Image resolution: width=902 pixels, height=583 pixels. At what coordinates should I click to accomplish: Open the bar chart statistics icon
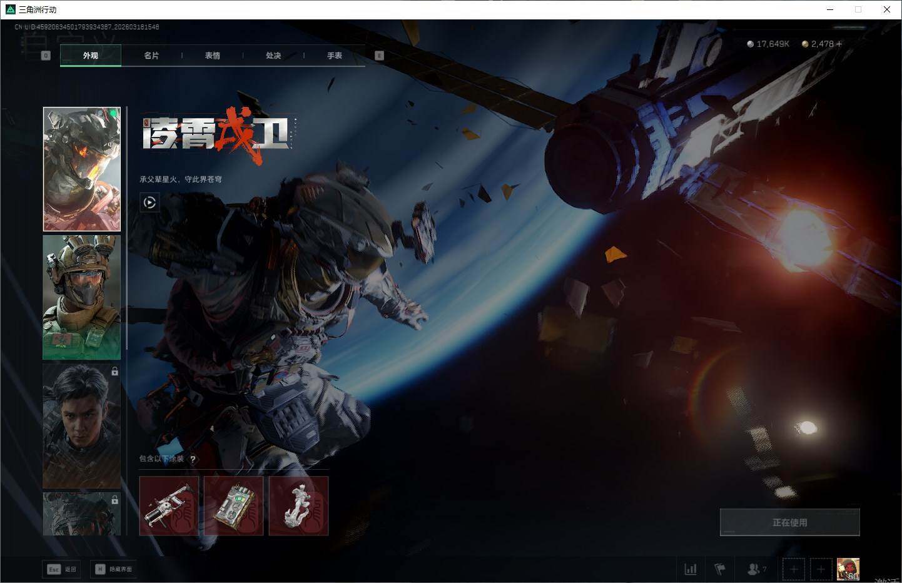tap(691, 569)
